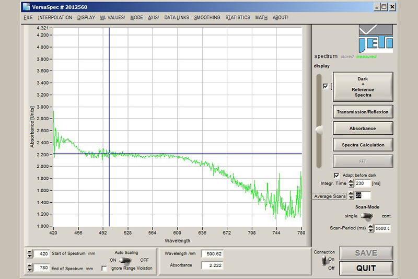Click the Wavelength /nm field 500.62
418x279 pixels.
click(x=212, y=254)
